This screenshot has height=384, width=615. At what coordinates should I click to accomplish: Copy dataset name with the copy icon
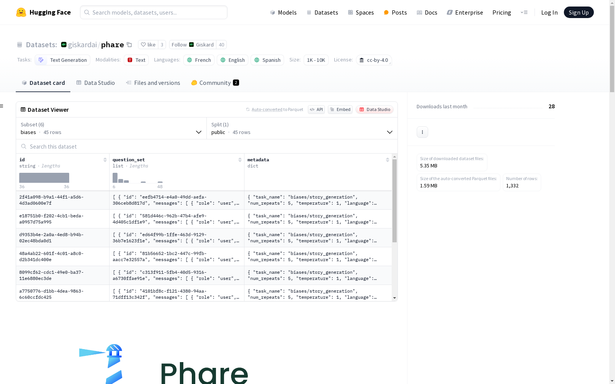(130, 45)
